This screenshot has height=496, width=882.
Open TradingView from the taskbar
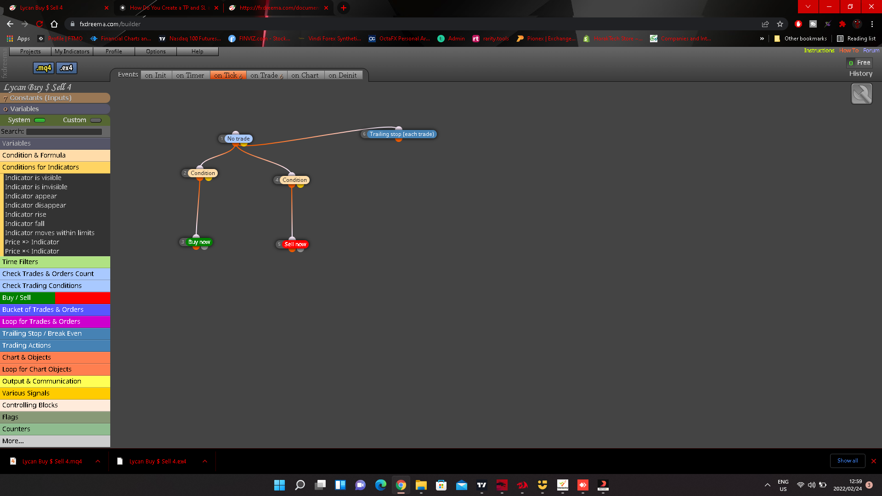481,485
